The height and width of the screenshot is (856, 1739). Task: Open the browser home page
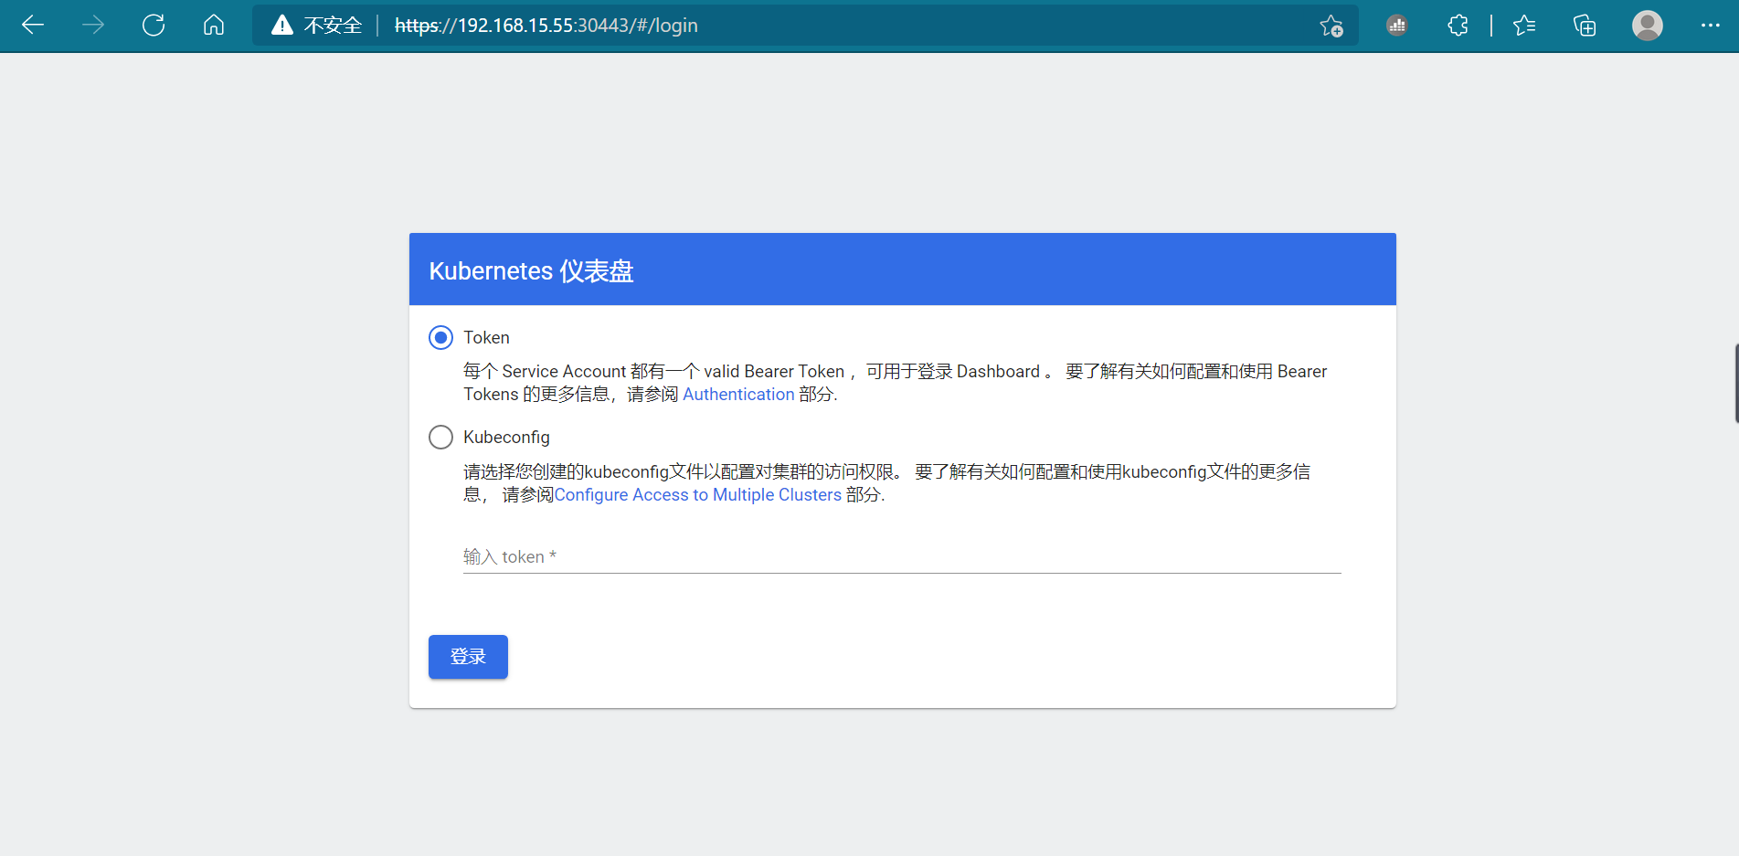pos(214,26)
